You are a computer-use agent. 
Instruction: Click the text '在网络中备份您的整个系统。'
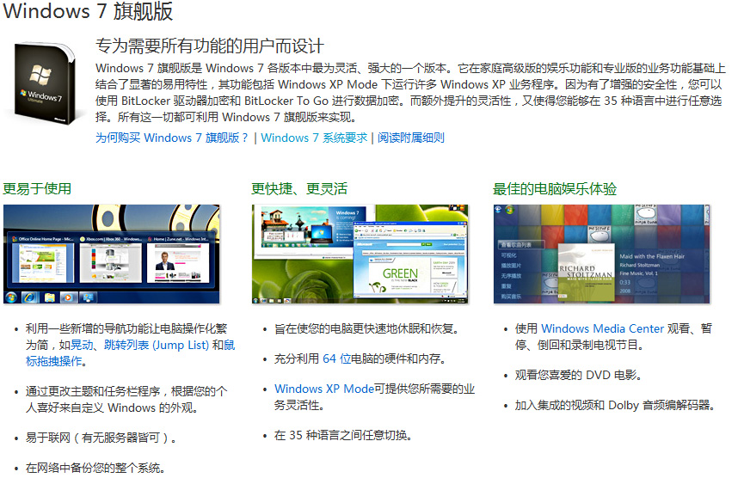click(95, 468)
